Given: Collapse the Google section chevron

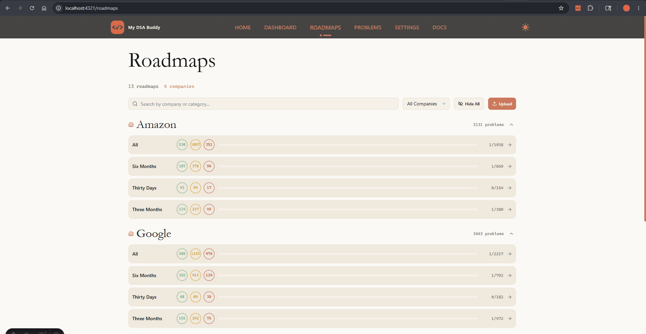Looking at the screenshot, I should 511,234.
